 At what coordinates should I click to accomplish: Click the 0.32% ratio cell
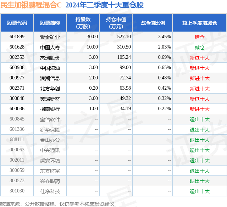pyautogui.click(x=164, y=99)
